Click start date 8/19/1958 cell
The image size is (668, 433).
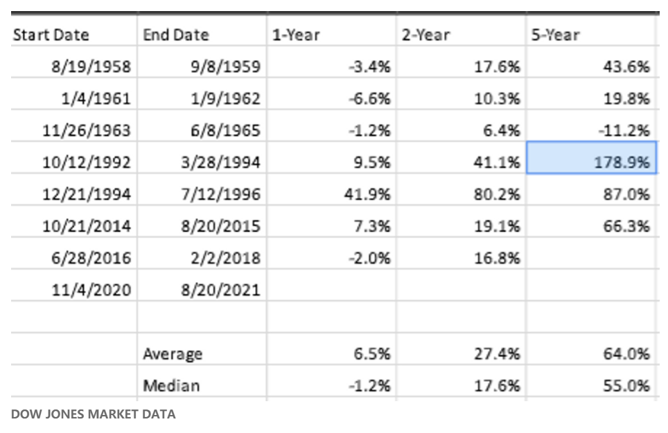91,67
